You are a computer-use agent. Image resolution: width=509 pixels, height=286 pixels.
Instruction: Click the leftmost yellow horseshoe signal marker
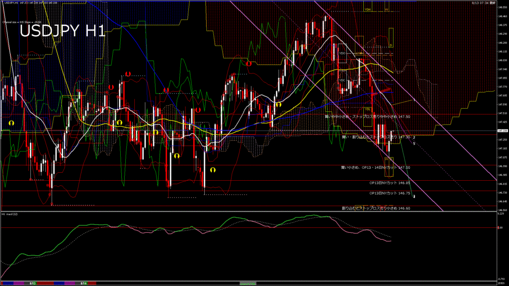[x=11, y=122]
